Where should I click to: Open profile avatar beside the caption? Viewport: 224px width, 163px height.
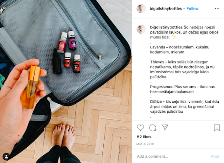click(x=141, y=29)
